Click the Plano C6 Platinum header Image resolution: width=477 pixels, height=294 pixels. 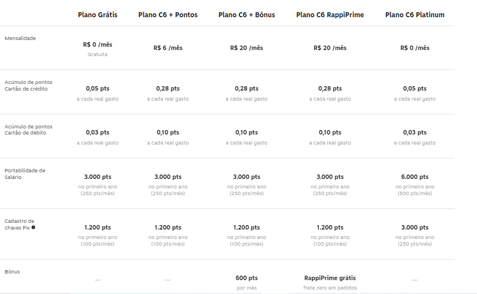415,15
